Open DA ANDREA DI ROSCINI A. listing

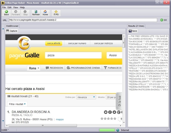coord(31,112)
